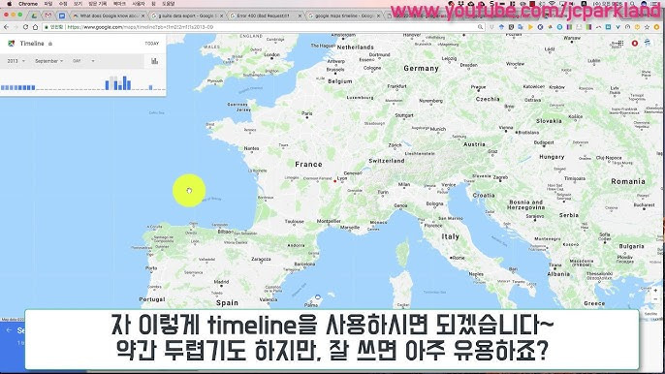This screenshot has width=665, height=374.
Task: Switch to 'g suite data export' tab
Action: [x=186, y=16]
